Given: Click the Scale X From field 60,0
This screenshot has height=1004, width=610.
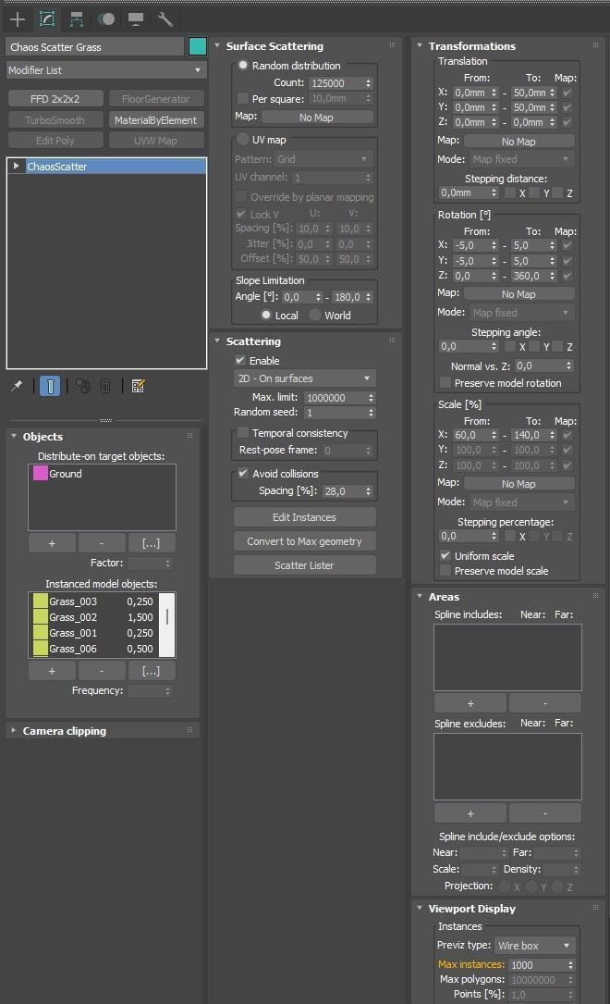Looking at the screenshot, I should pos(470,435).
